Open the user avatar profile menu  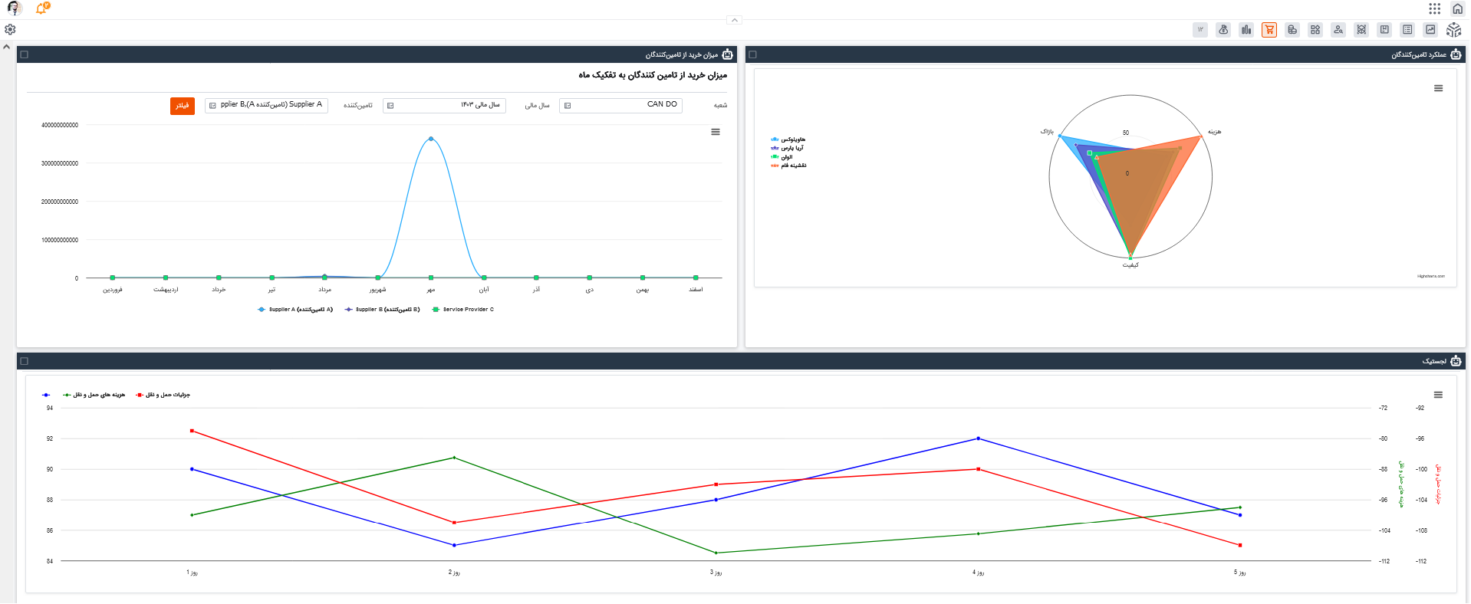coord(14,8)
